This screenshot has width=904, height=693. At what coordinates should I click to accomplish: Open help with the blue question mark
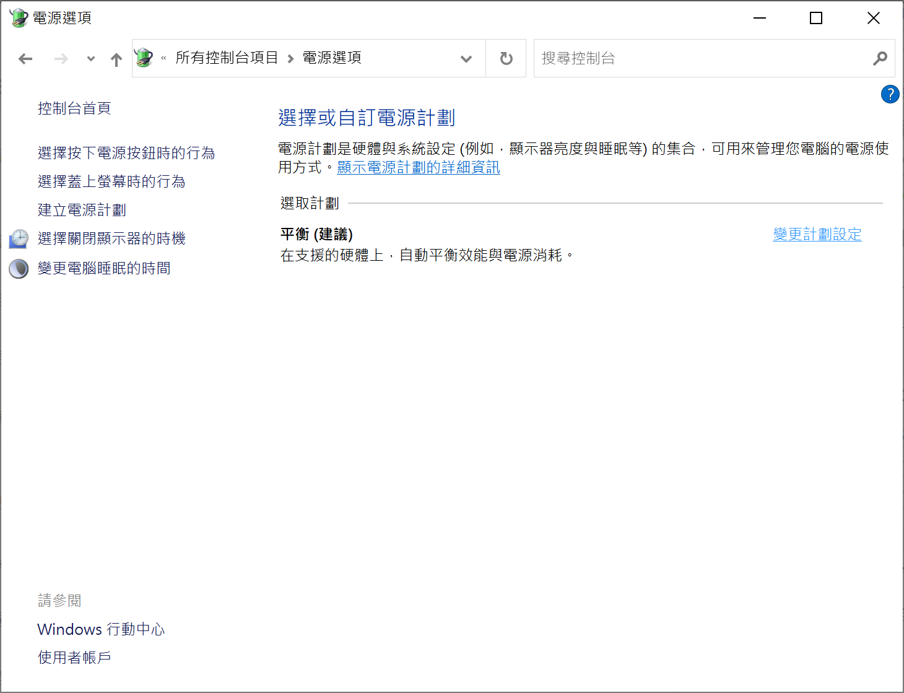click(890, 94)
